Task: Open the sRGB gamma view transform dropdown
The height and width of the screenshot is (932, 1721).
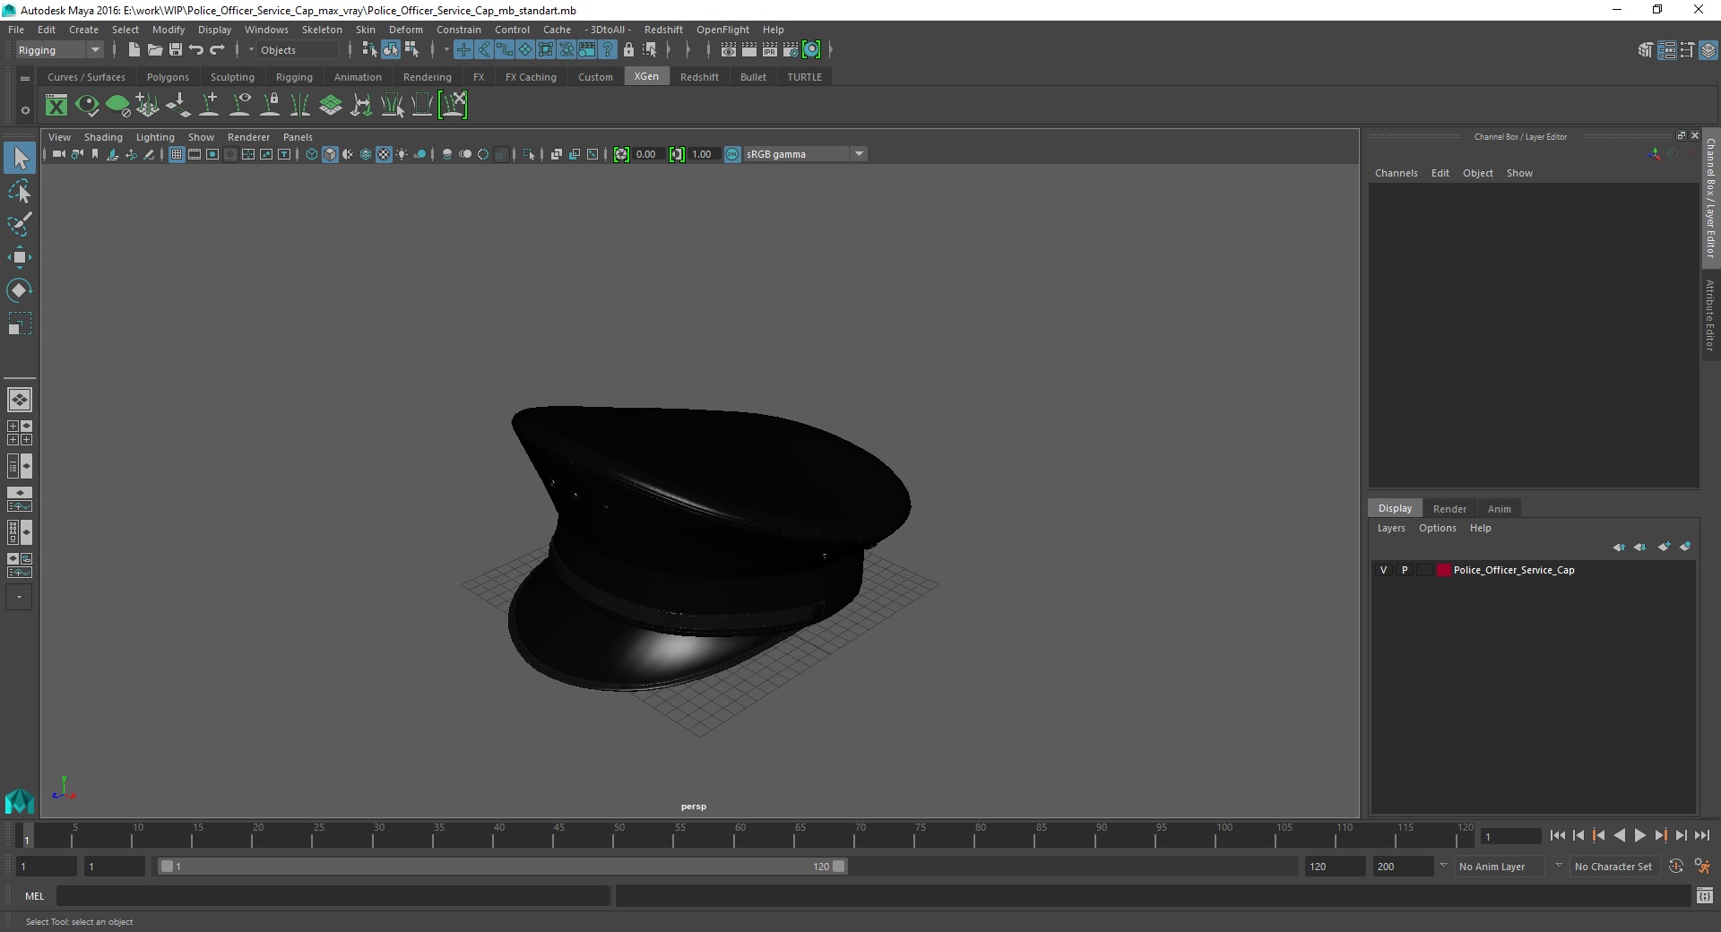Action: (x=805, y=154)
